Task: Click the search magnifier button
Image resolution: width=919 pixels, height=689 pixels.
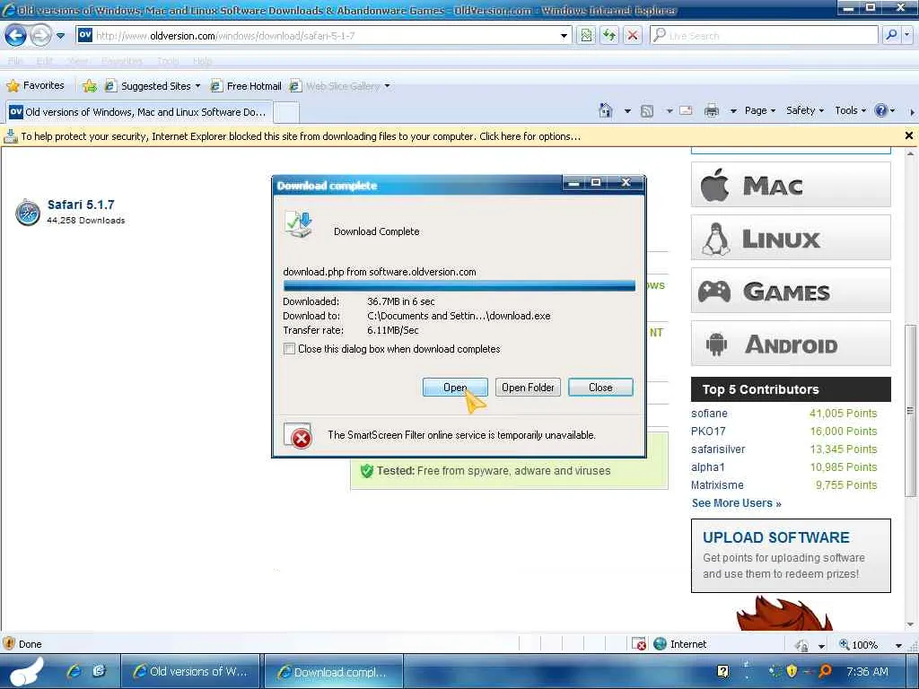Action: coord(891,36)
